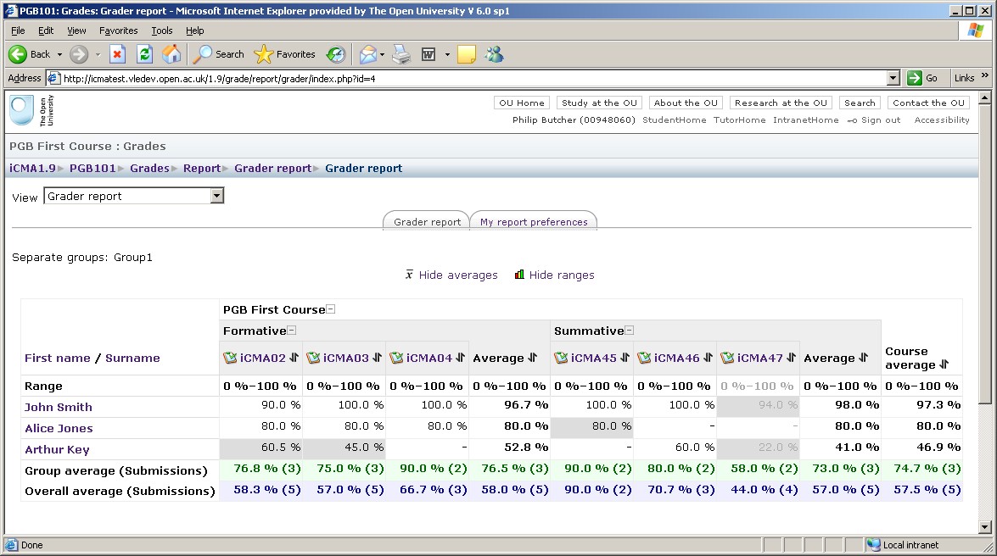The width and height of the screenshot is (997, 556).
Task: Click the StudentHome link
Action: click(674, 120)
